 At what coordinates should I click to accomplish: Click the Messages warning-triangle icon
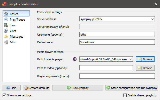pyautogui.click(x=6, y=36)
